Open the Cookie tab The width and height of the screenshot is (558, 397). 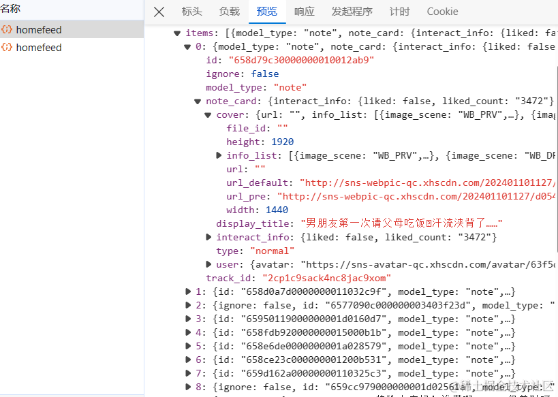(x=442, y=12)
